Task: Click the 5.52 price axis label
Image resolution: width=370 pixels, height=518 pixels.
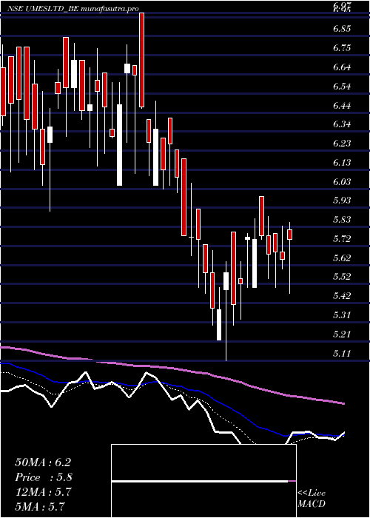Action: point(342,276)
